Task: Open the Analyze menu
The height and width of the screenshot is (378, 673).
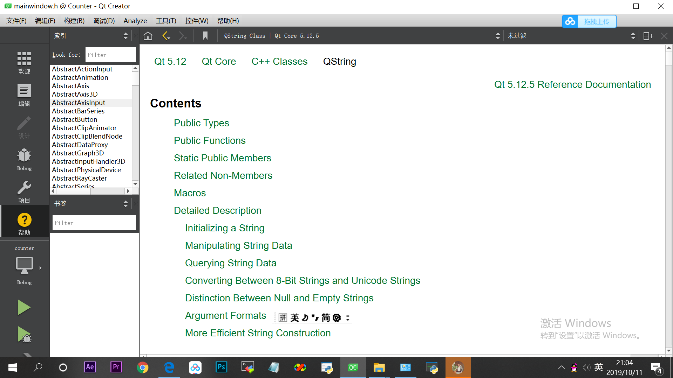Action: pyautogui.click(x=135, y=21)
